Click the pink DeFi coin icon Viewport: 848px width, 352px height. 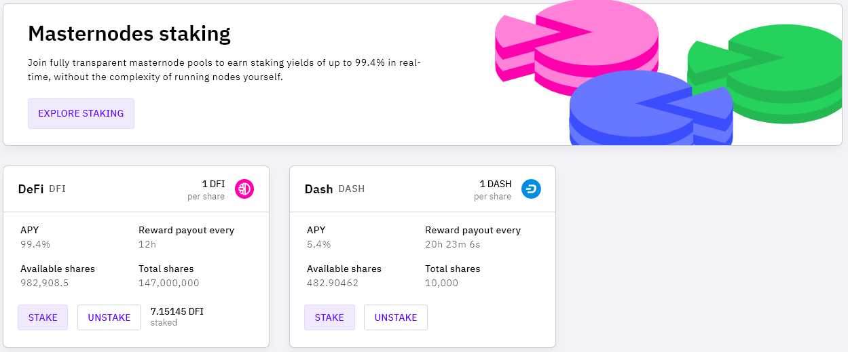click(x=244, y=189)
